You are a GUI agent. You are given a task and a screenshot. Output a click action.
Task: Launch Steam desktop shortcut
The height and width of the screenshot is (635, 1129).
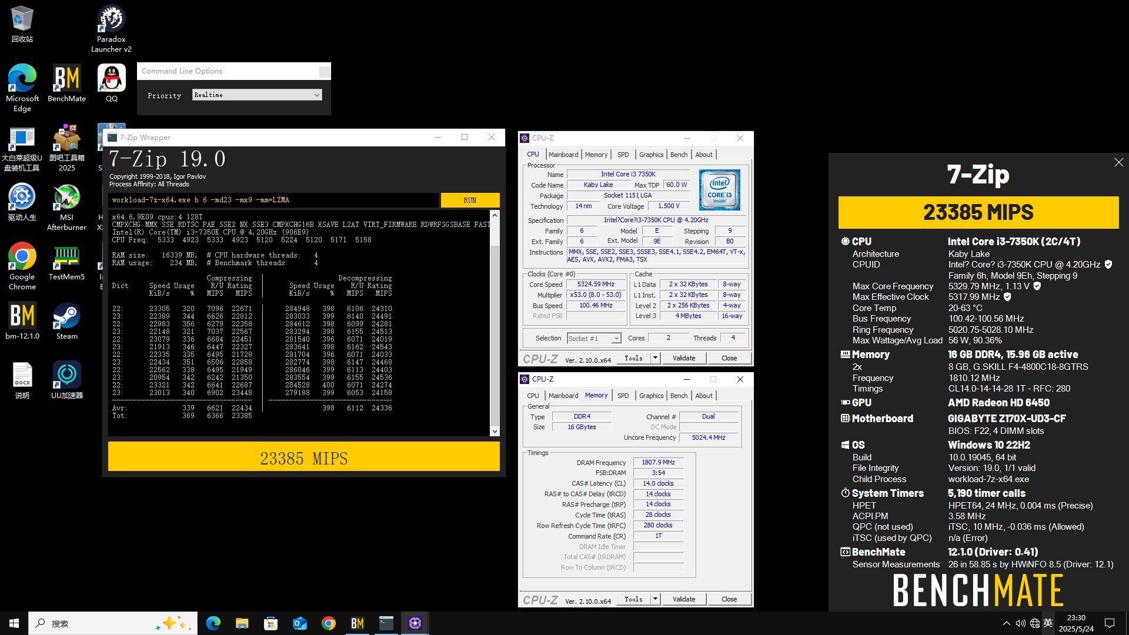[66, 320]
